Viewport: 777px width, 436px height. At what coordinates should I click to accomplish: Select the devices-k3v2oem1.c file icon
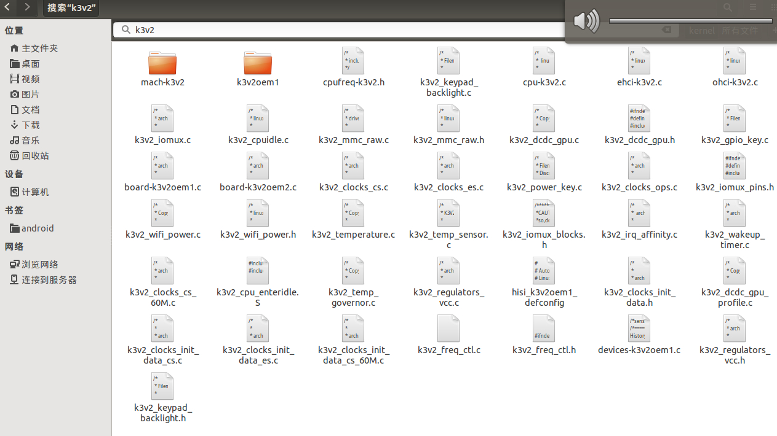(639, 329)
